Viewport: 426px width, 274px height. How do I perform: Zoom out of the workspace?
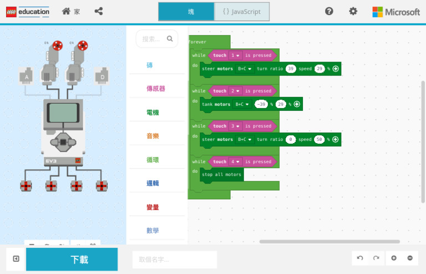pyautogui.click(x=410, y=258)
